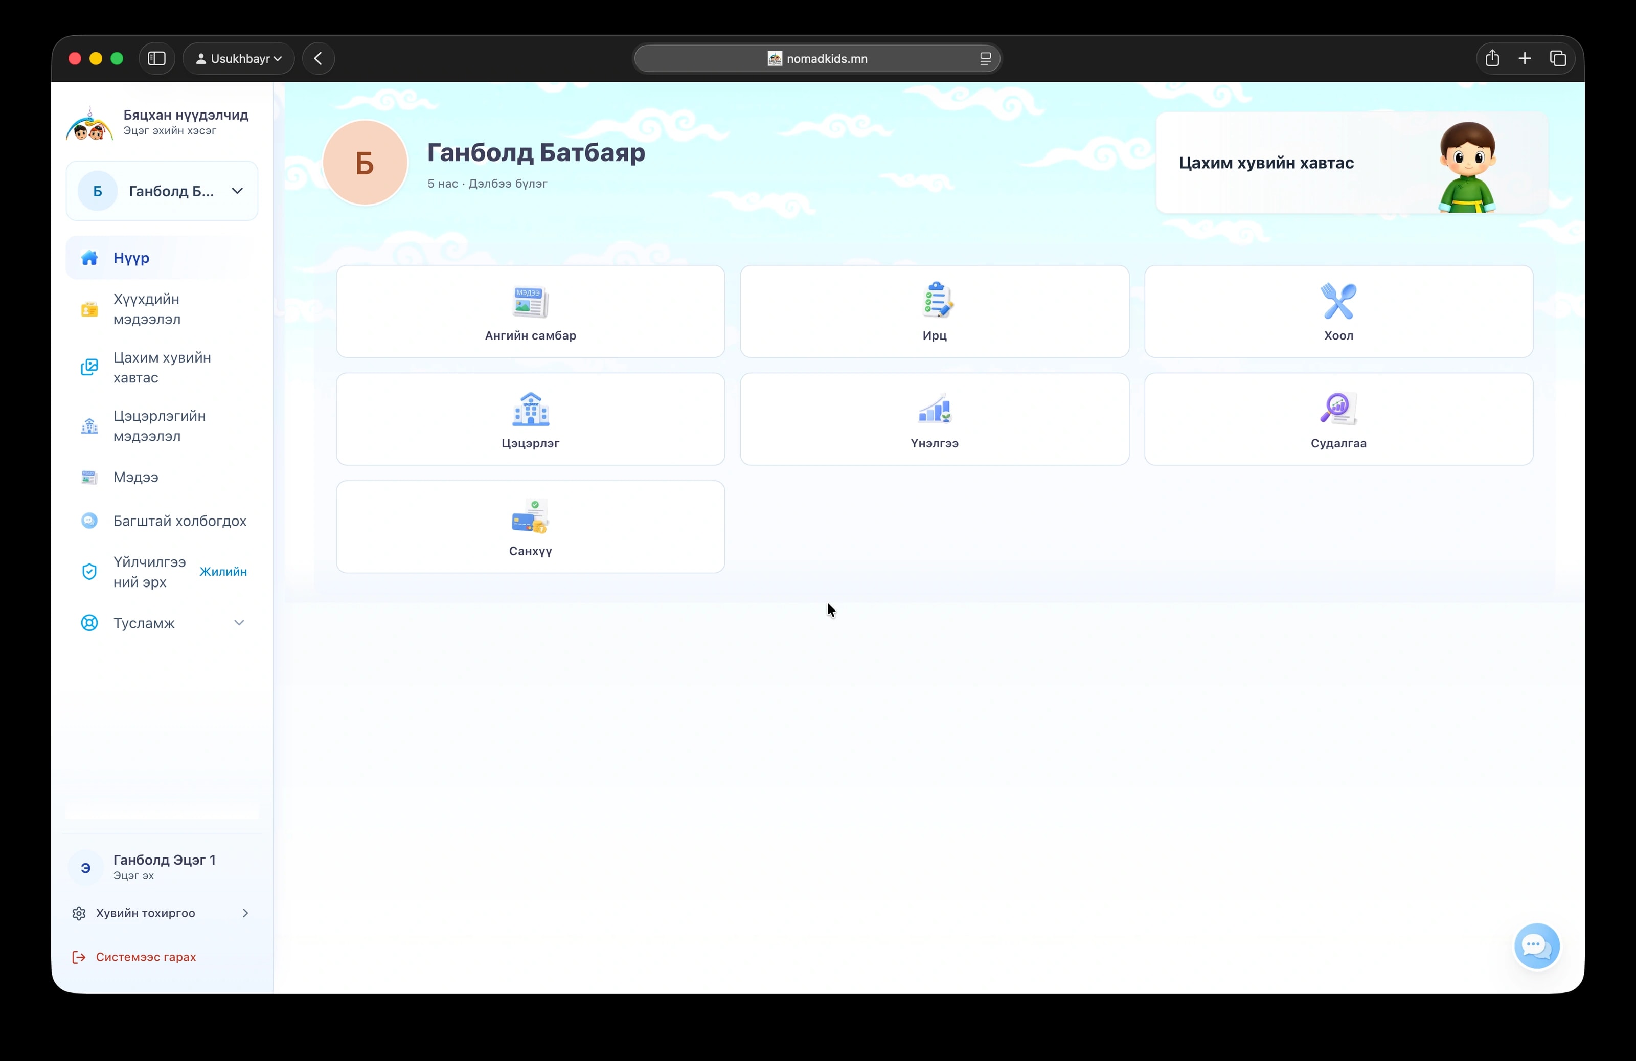
Task: Open Цахим хувийн хавтас sidebar item
Action: pyautogui.click(x=162, y=368)
